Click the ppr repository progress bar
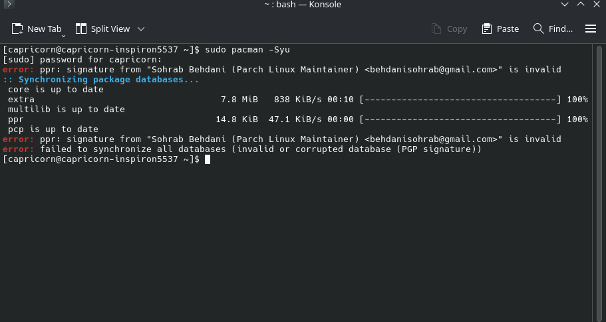606x322 pixels. tap(460, 120)
